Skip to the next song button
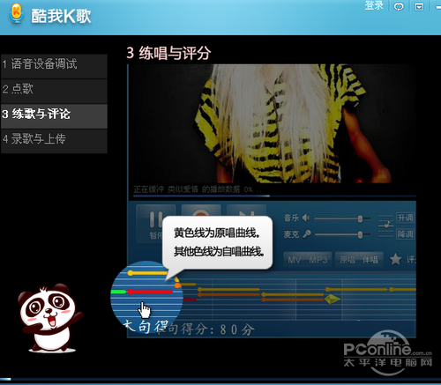441x385 pixels. 246,211
